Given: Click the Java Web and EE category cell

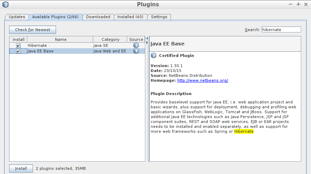Looking at the screenshot, I should coord(110,51).
